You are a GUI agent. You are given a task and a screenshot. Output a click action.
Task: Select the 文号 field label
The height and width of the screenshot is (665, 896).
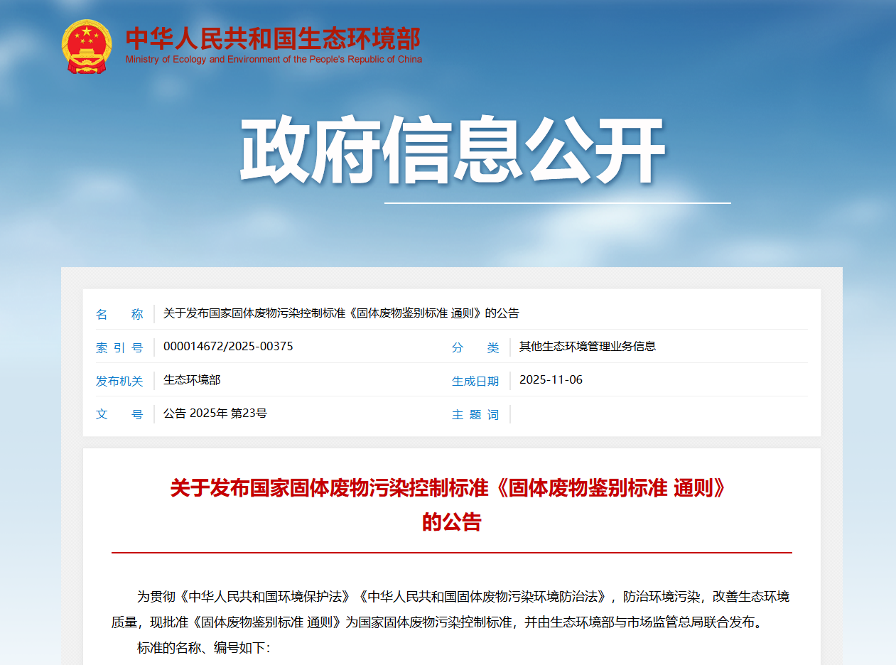pos(119,414)
